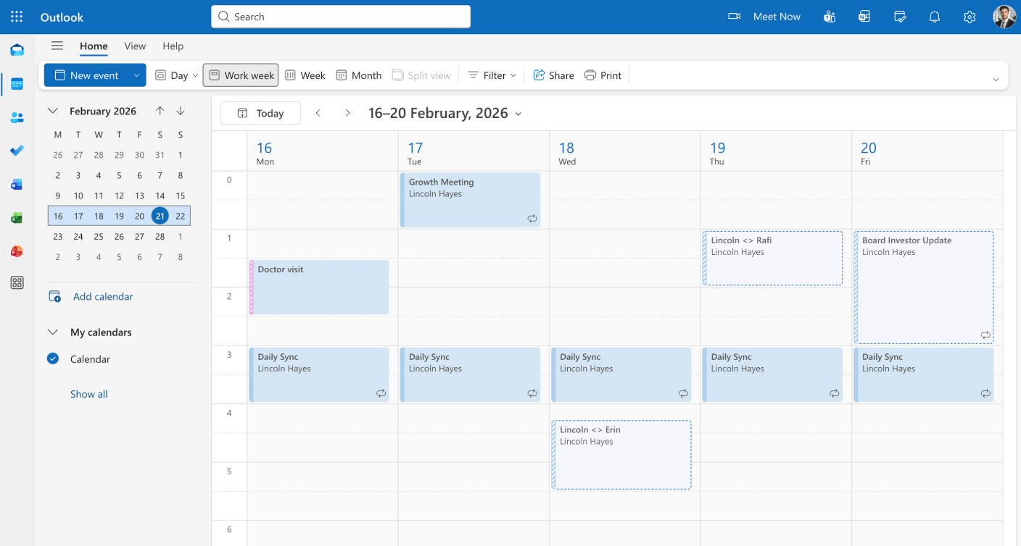Toggle visibility of the Calendar under My calendars
The height and width of the screenshot is (546, 1021).
click(x=52, y=358)
